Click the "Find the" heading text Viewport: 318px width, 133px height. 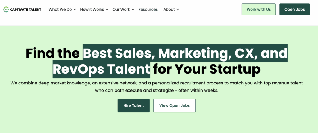click(53, 53)
